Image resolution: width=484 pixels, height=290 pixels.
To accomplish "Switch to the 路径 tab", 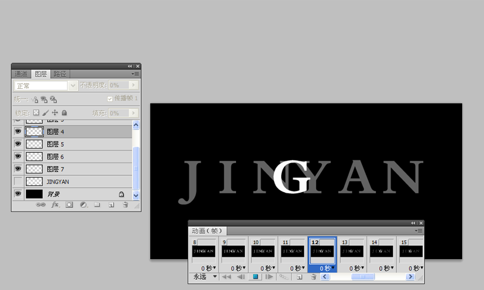I will tap(59, 74).
